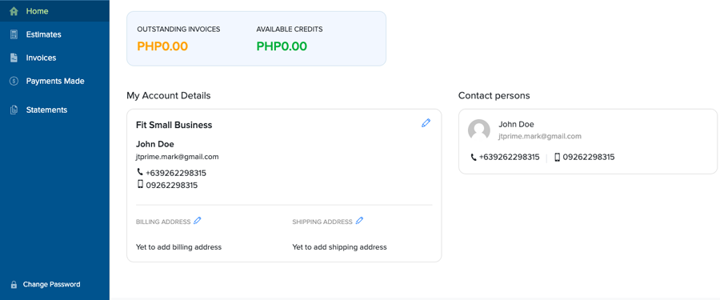Click phone number +639262298315 in contact card
720x300 pixels.
point(510,157)
